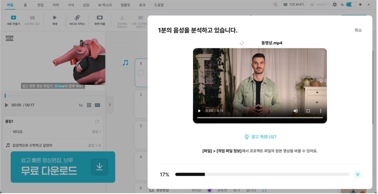The width and height of the screenshot is (378, 194).
Task: Click the 새로 만들기 toolbar icon
Action: (x=13, y=18)
